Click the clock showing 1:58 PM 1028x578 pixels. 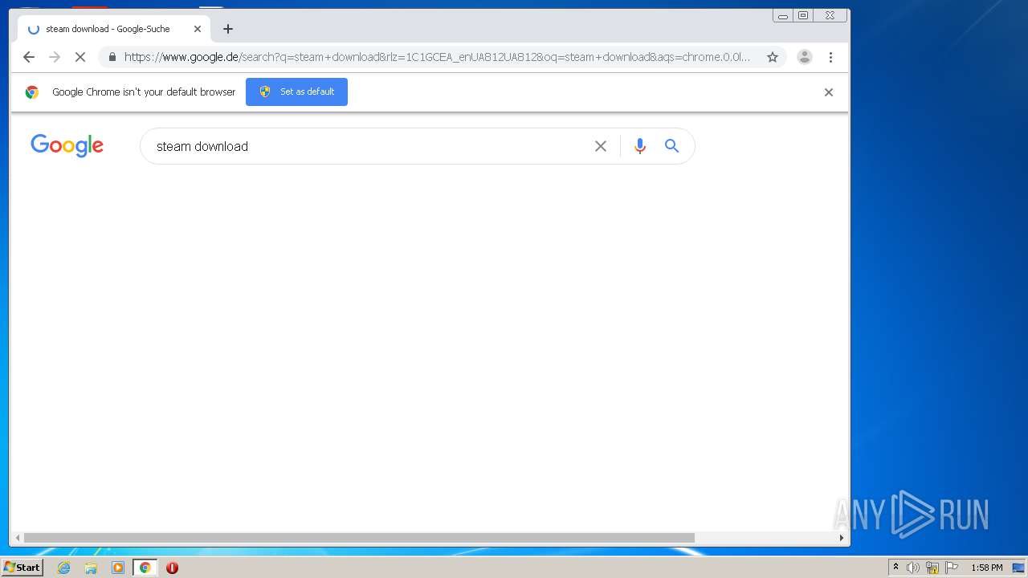tap(986, 568)
